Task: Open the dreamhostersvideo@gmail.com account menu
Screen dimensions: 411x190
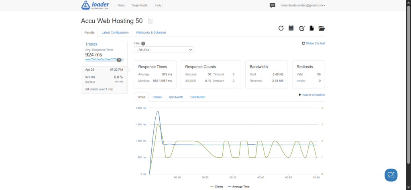Action: (x=303, y=5)
